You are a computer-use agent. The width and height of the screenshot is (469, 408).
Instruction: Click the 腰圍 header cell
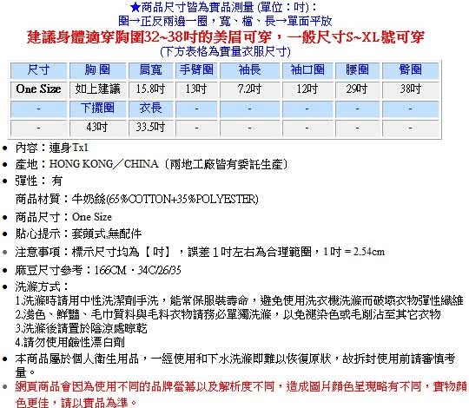(357, 70)
